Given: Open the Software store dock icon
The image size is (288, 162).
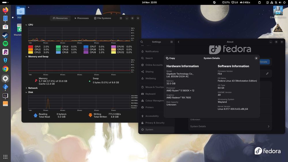Looking at the screenshot, I should click(x=5, y=27).
